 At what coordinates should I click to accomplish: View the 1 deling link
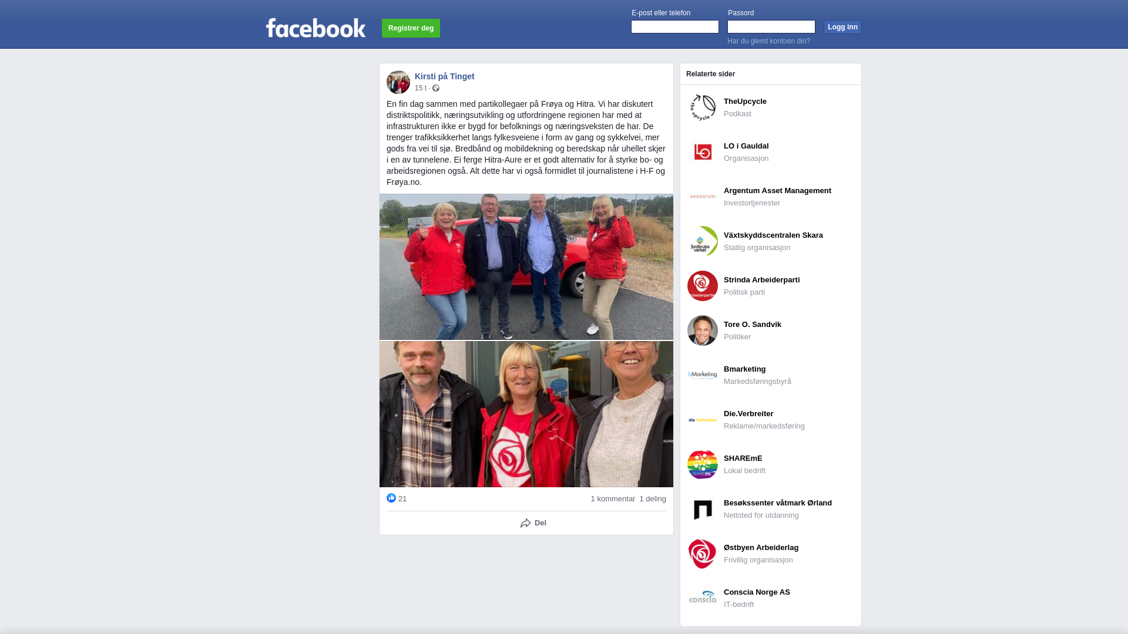coord(653,499)
